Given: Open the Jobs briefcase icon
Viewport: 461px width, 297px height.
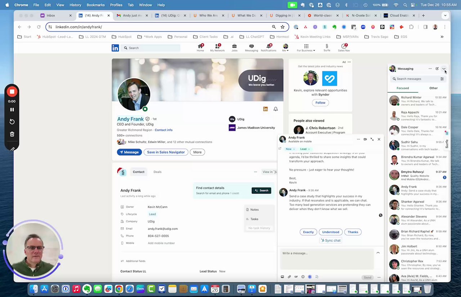Looking at the screenshot, I should click(x=234, y=48).
